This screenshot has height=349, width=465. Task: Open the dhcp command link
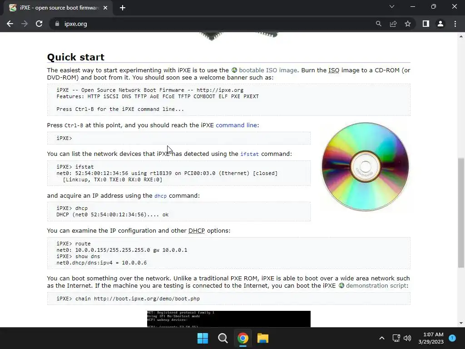pos(160,196)
